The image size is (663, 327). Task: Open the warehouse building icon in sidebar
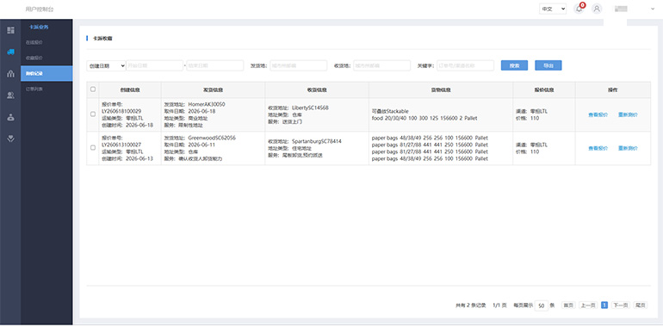point(10,74)
